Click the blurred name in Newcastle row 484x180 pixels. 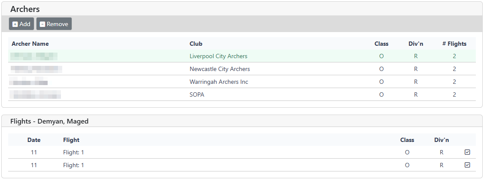click(36, 69)
